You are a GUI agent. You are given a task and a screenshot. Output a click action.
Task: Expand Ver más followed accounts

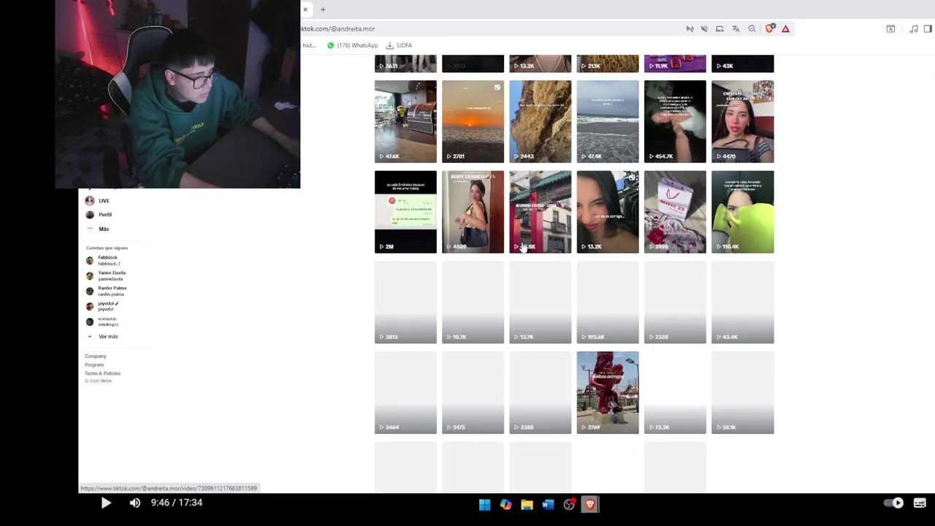pos(102,337)
